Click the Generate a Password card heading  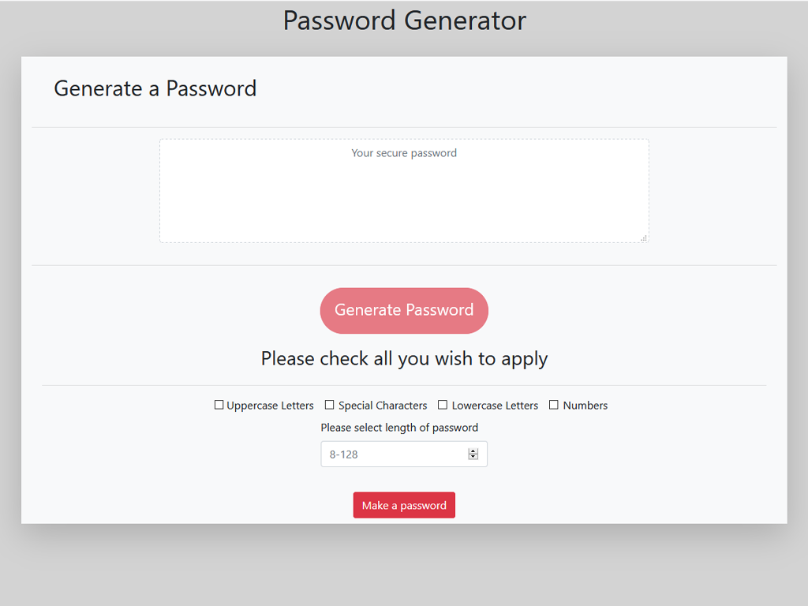pos(155,88)
